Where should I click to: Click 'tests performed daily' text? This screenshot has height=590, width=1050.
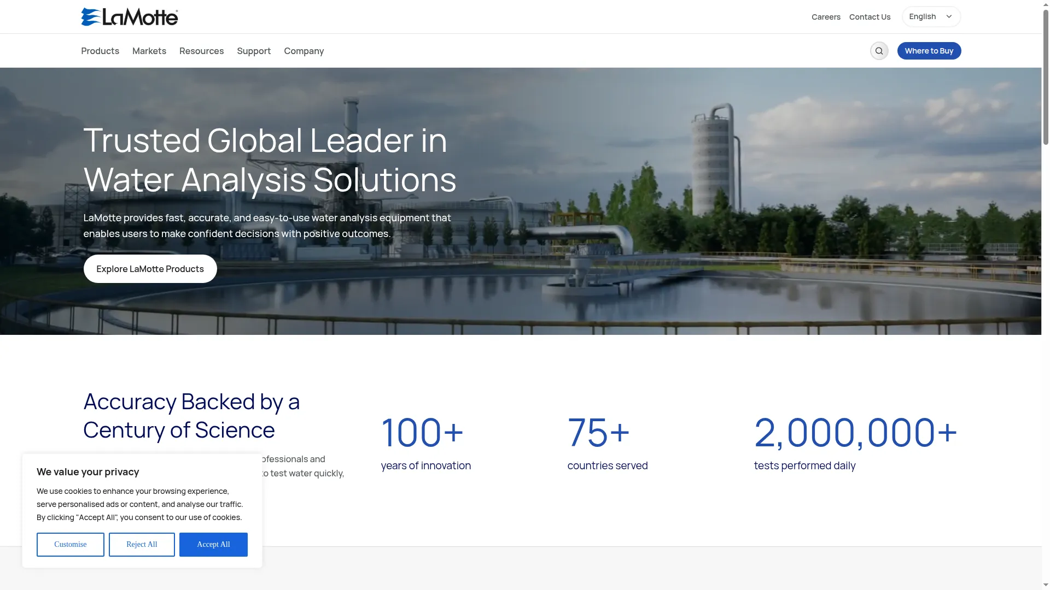click(804, 465)
